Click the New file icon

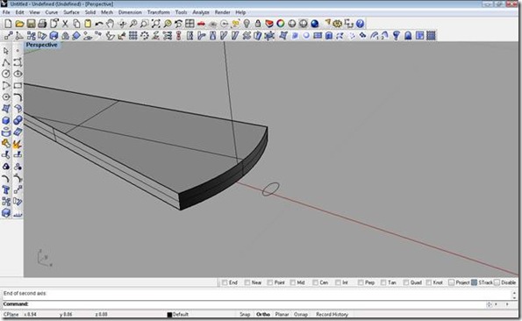(x=8, y=24)
